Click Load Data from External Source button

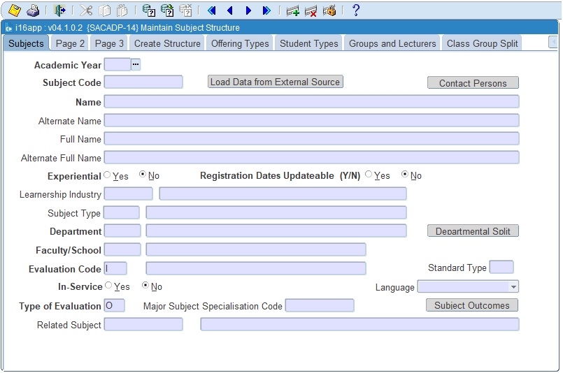tap(276, 82)
